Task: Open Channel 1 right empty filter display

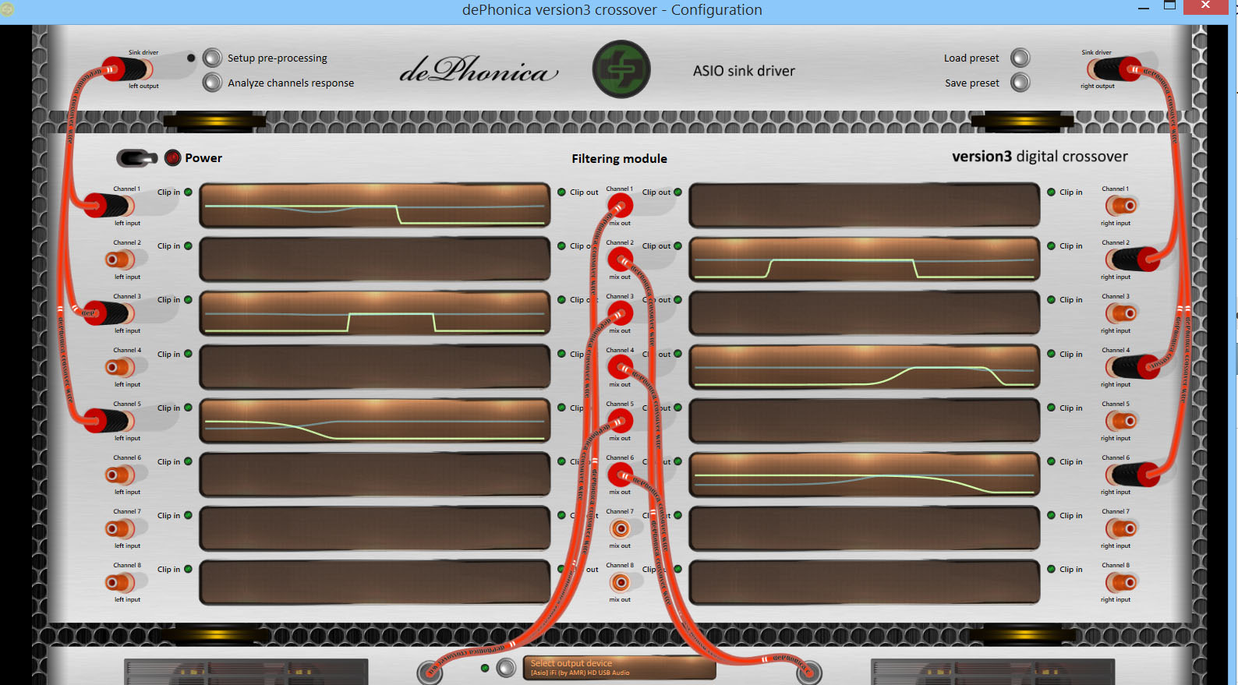Action: [865, 206]
